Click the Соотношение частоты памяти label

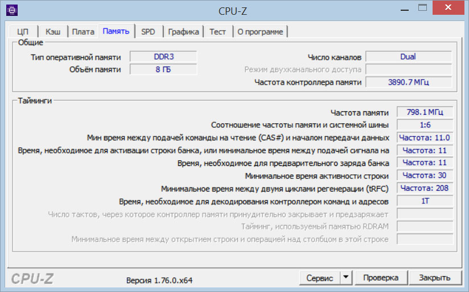click(300, 125)
